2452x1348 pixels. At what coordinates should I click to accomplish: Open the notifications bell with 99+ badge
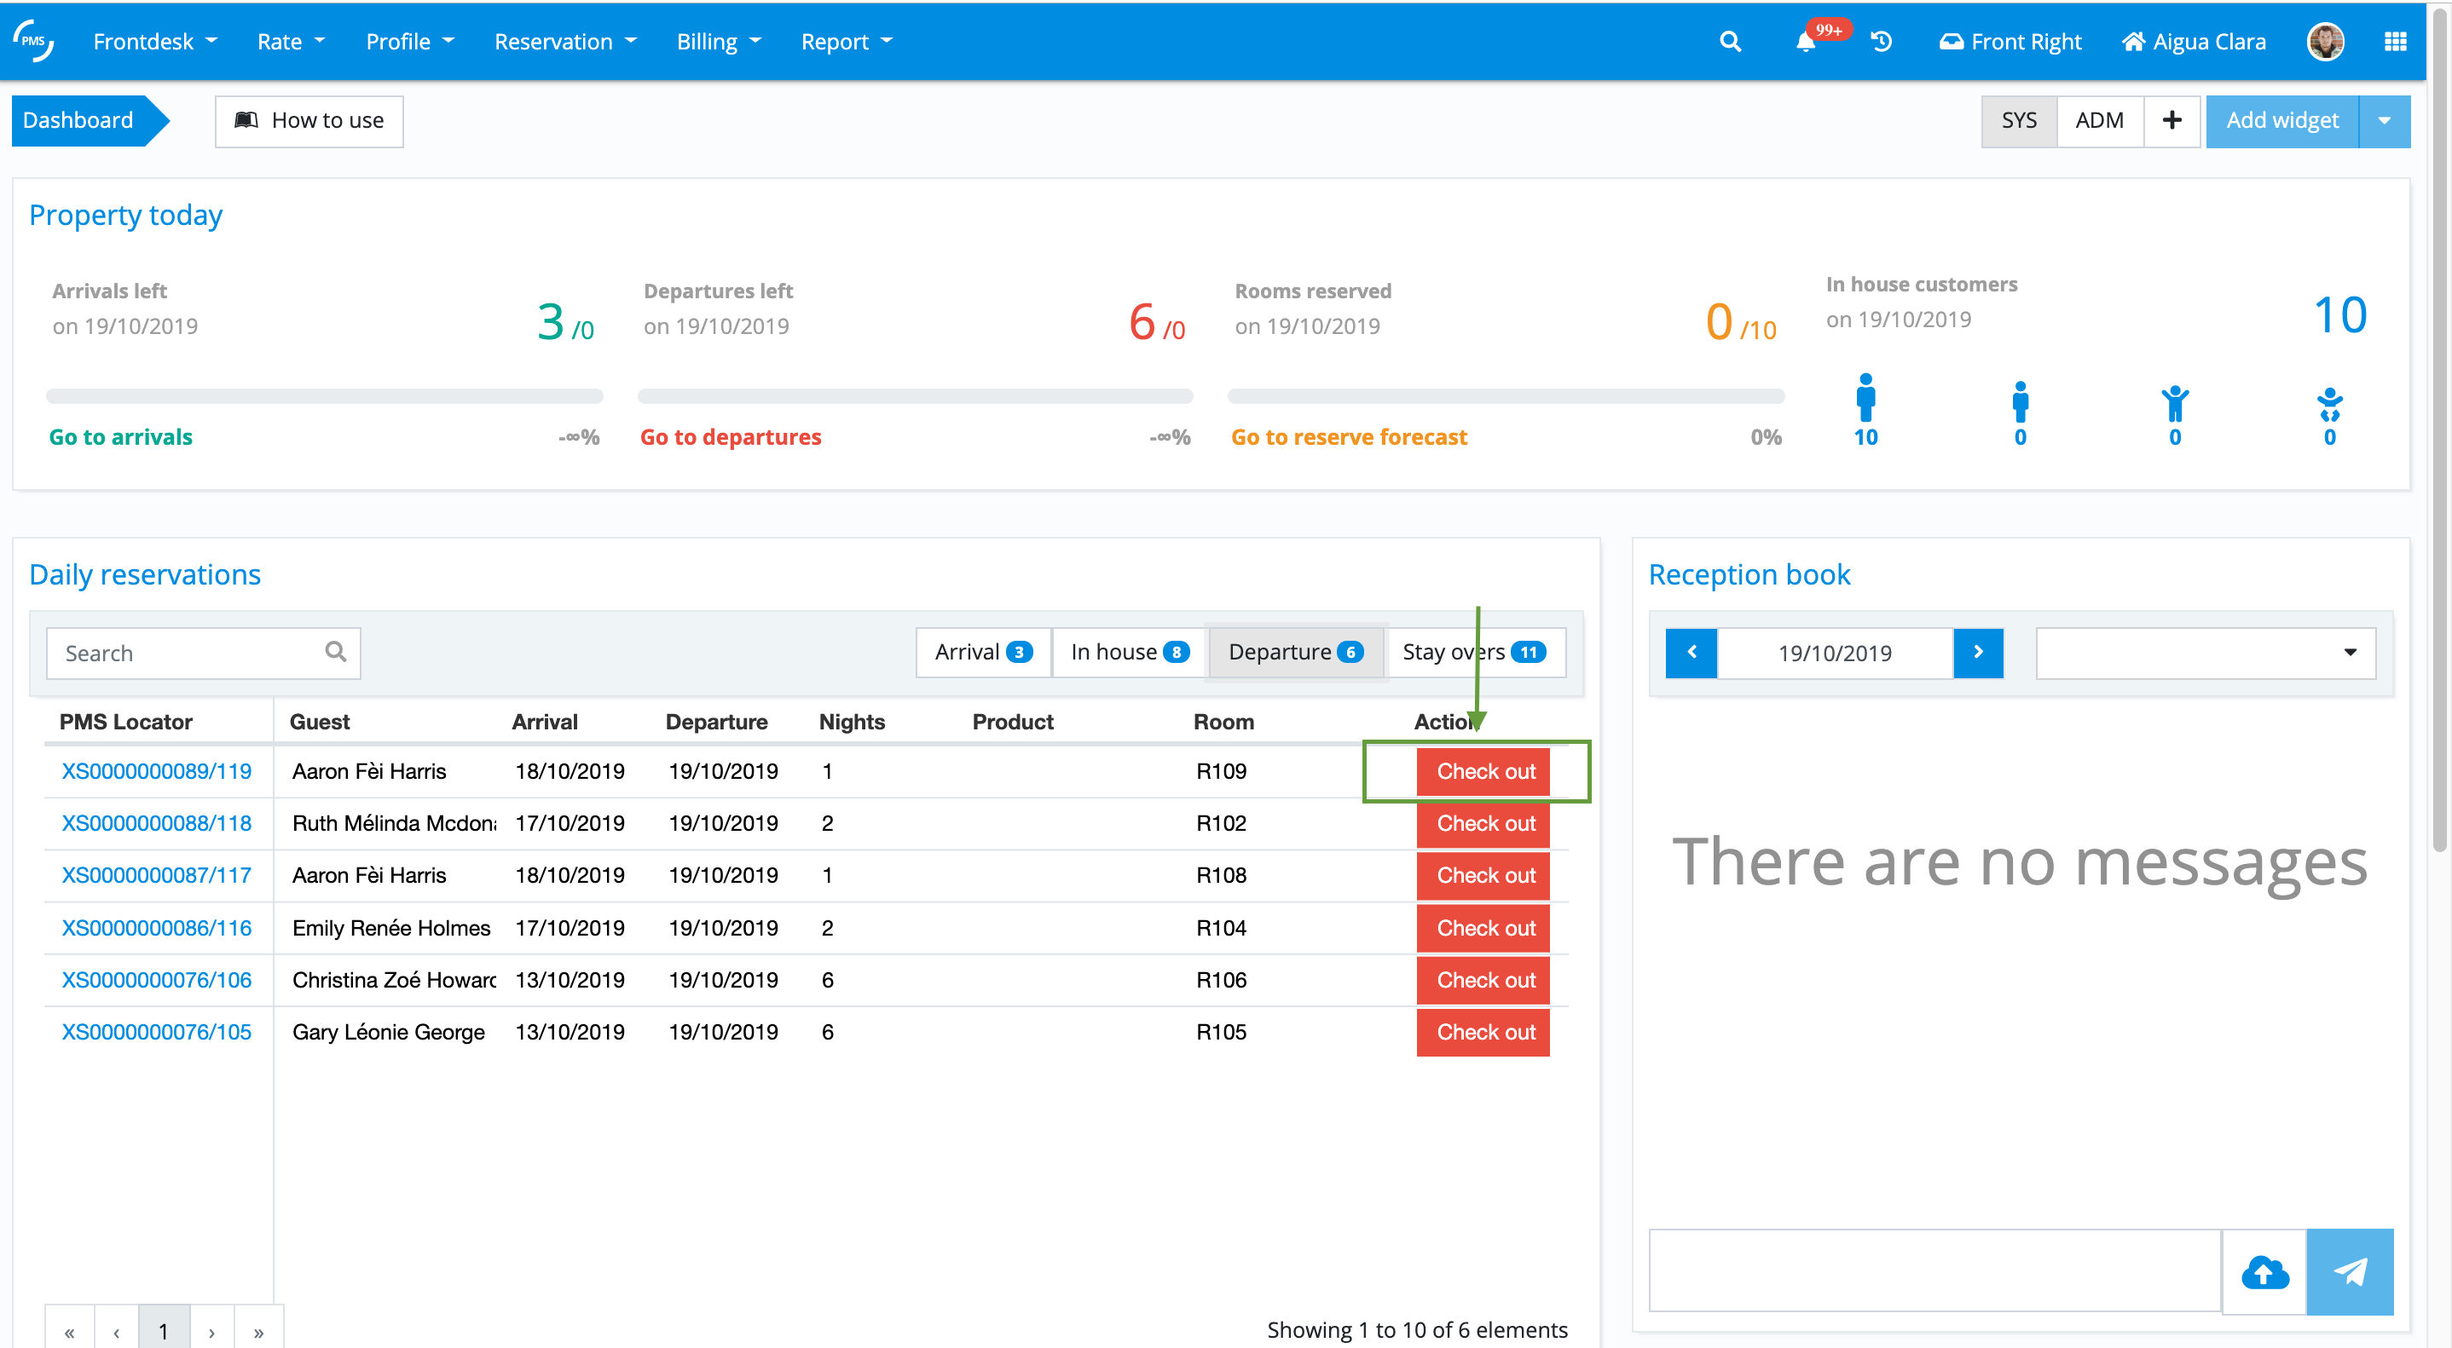[x=1806, y=42]
